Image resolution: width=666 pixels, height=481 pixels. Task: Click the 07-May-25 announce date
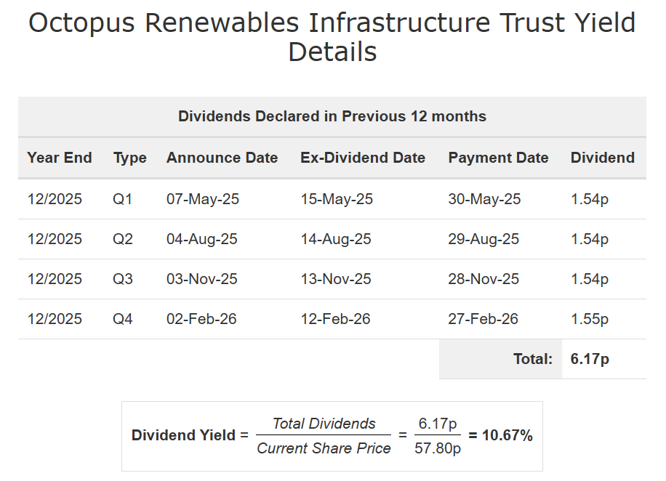[x=203, y=199]
